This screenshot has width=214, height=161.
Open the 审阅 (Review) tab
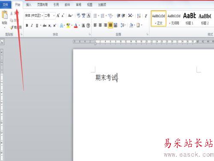[78, 5]
